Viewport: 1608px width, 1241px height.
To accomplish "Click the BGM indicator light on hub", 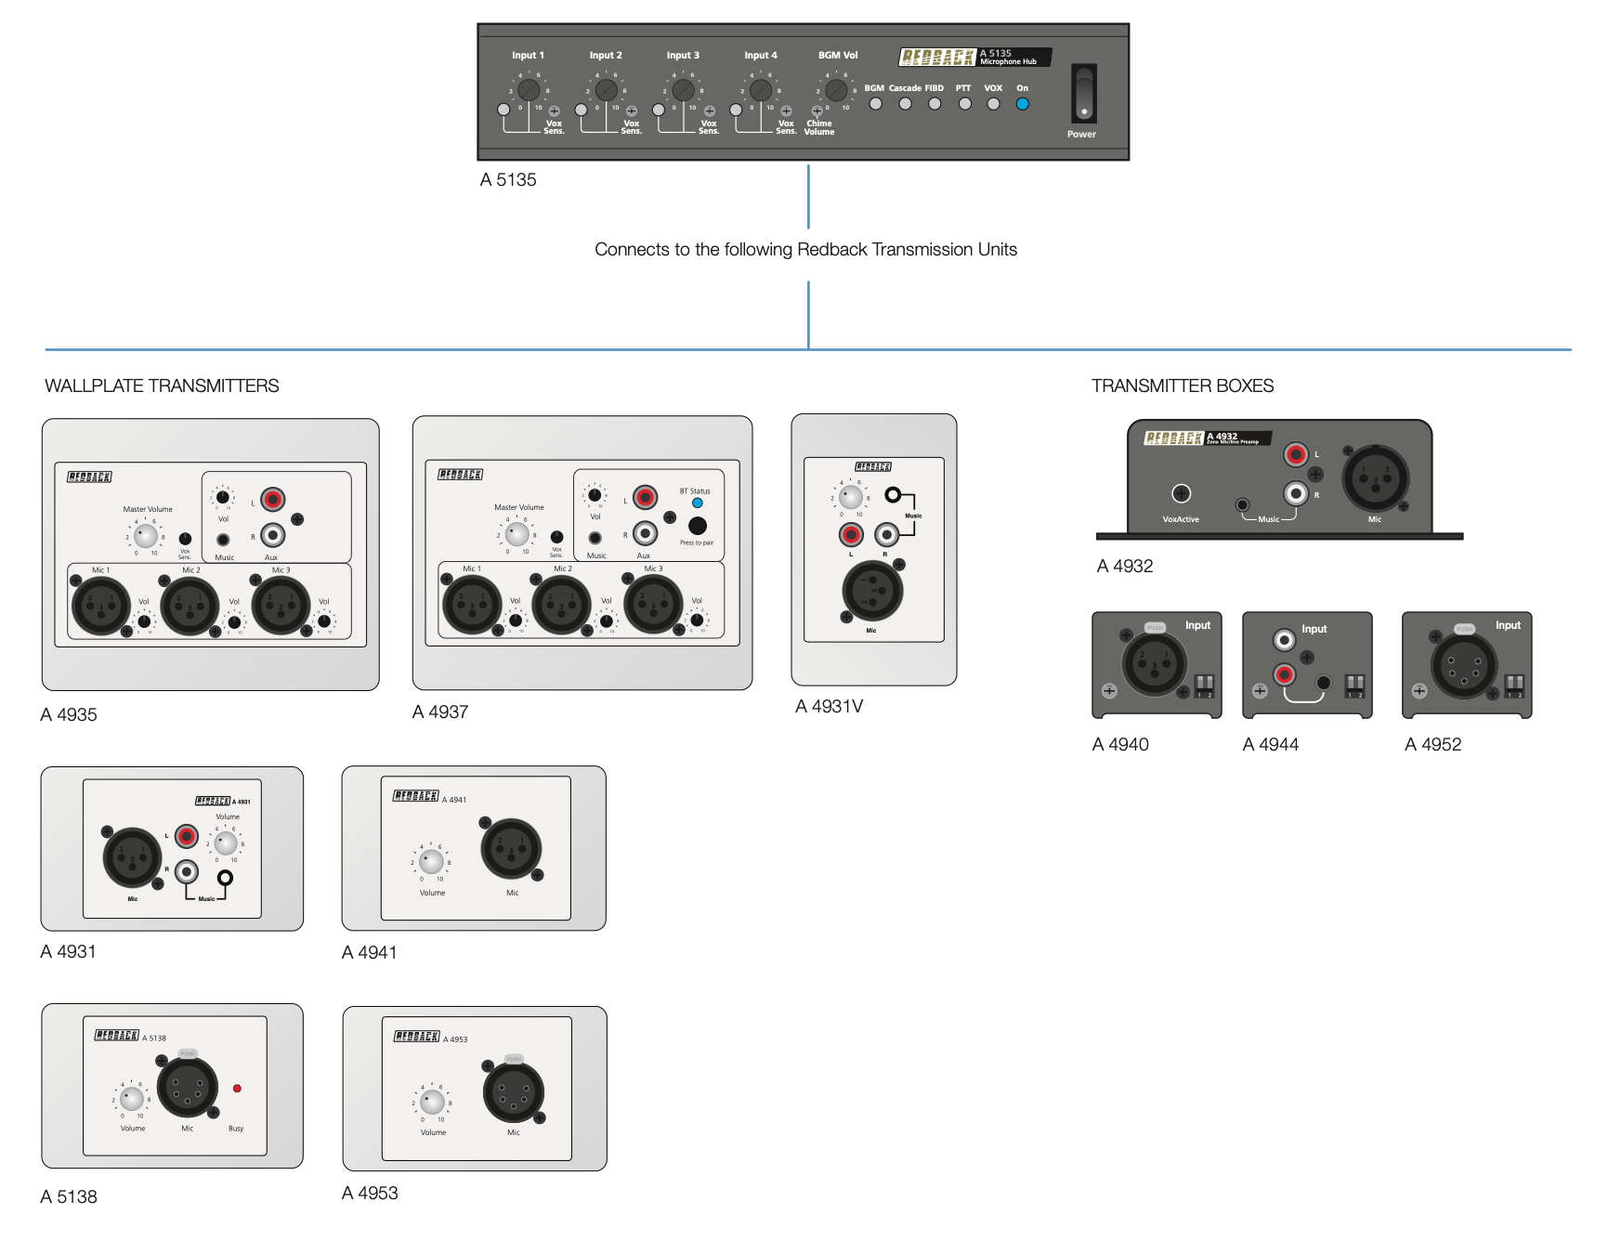I will coord(875,104).
